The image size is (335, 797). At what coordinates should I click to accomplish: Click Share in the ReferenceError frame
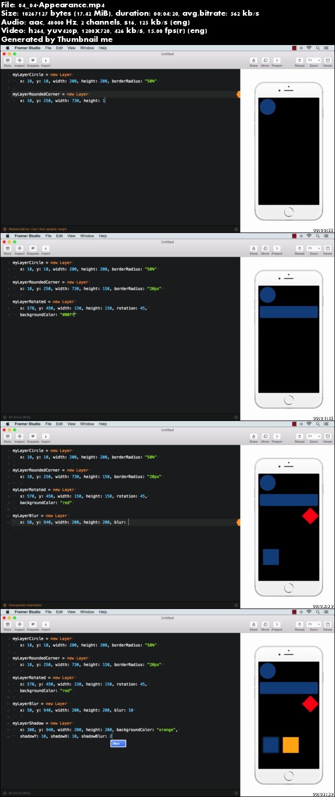(x=253, y=62)
